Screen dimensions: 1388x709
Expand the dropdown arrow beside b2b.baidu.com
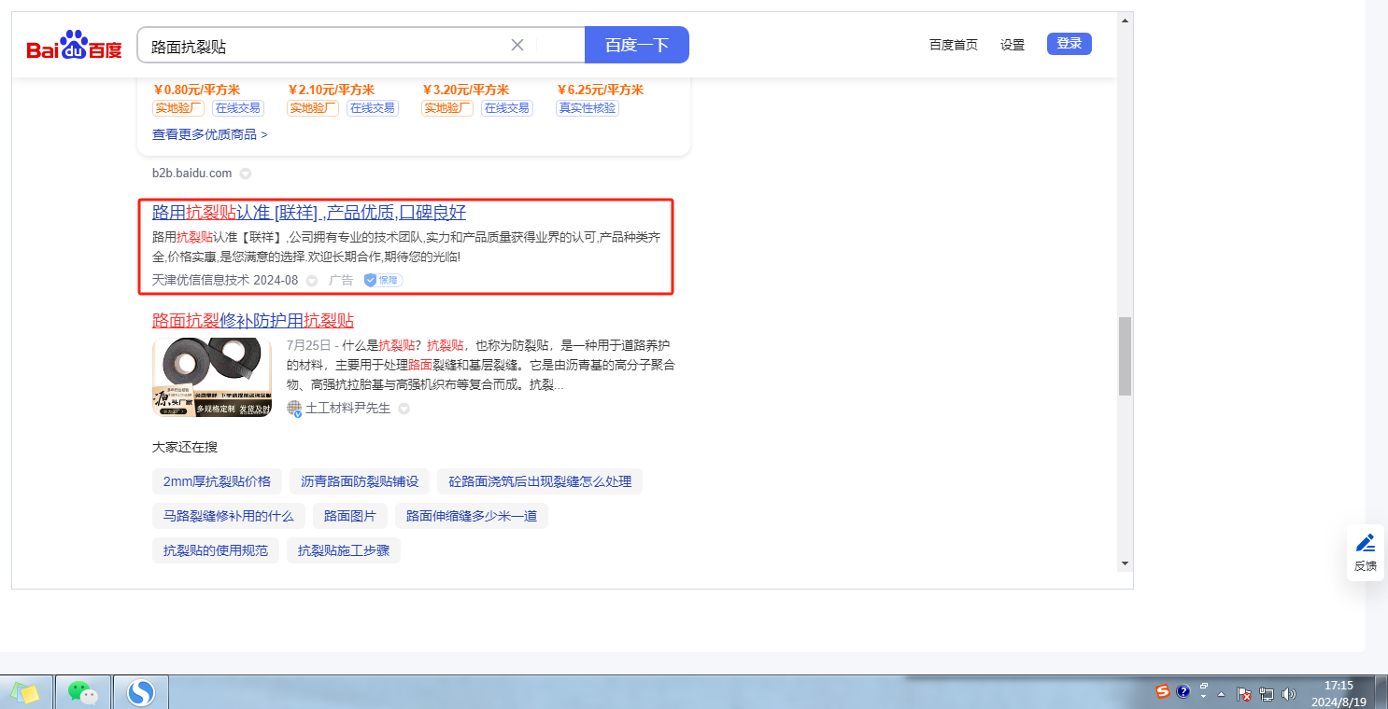246,174
